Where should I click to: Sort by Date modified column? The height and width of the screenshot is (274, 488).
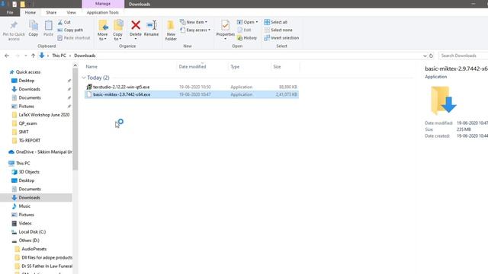tap(192, 66)
